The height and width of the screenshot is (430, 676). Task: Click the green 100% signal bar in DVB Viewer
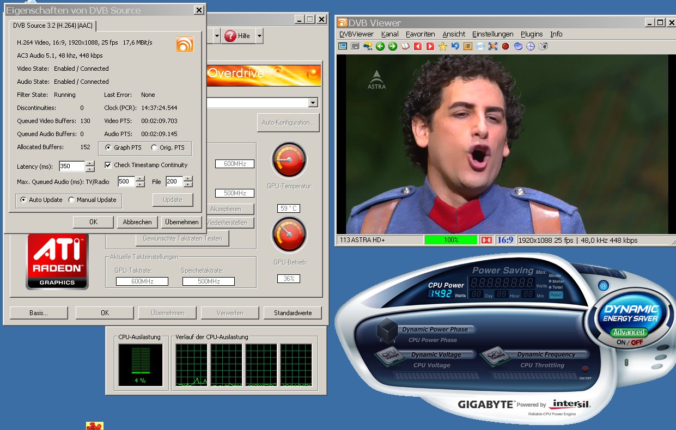pos(450,240)
